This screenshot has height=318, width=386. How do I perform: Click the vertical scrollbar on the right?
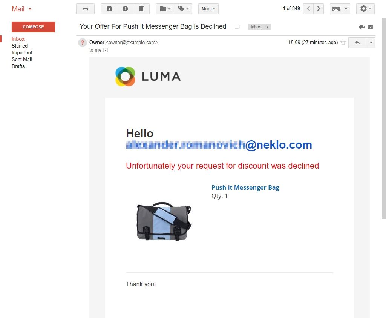(x=384, y=118)
